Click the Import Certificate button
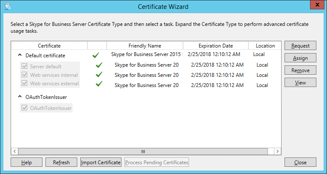The width and height of the screenshot is (327, 174). (x=101, y=162)
